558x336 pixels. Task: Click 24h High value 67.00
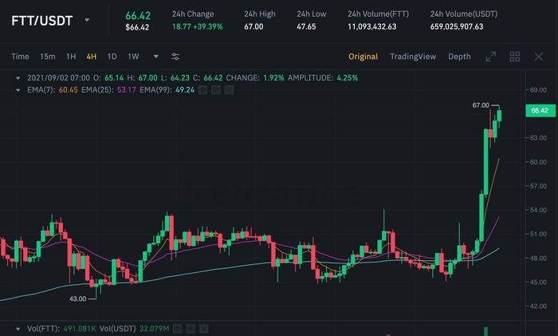coord(253,26)
